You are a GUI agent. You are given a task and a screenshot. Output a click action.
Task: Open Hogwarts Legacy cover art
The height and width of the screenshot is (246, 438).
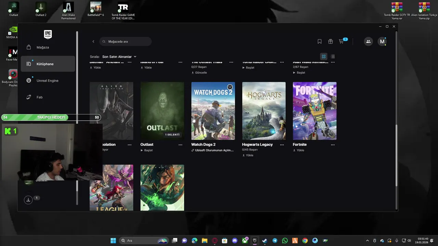tap(264, 111)
